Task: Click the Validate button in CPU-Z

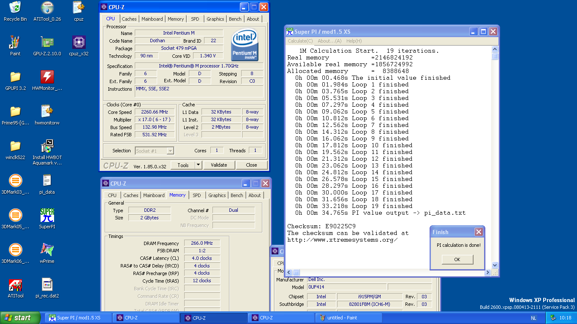Action: (219, 165)
